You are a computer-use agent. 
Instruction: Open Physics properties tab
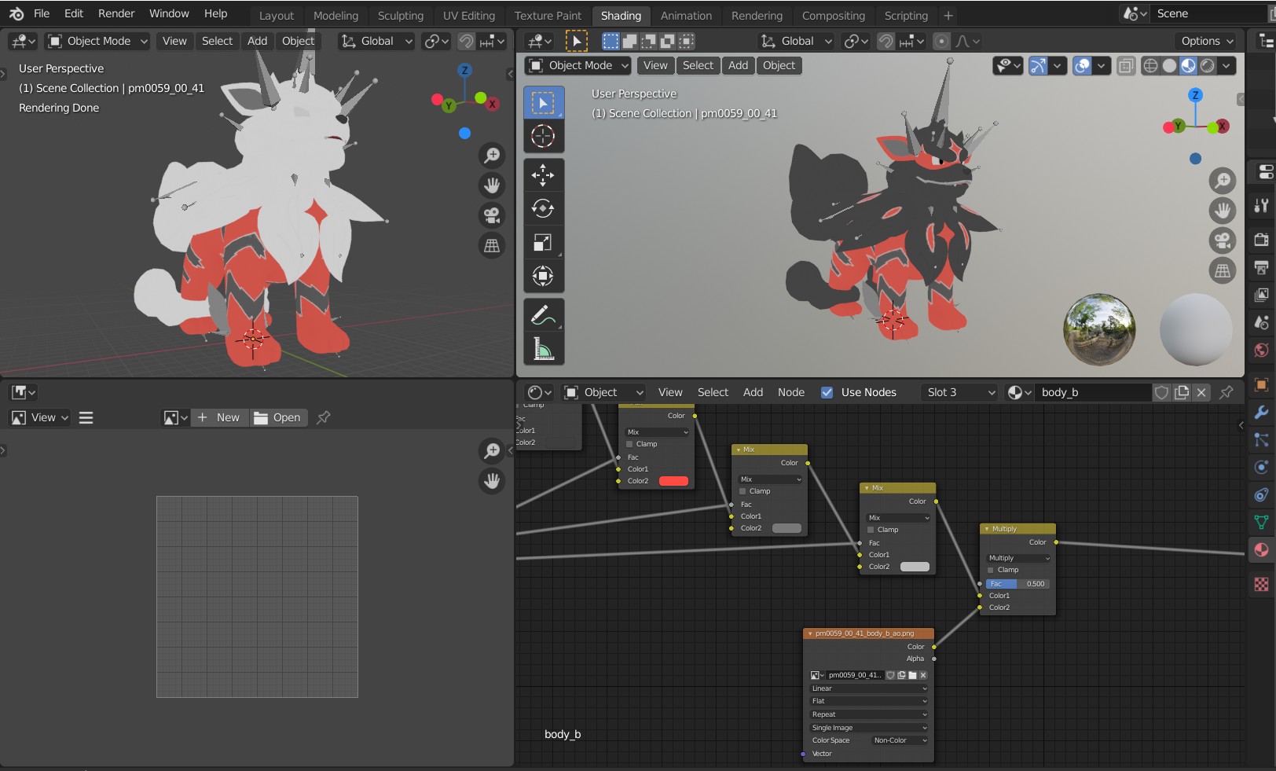click(x=1261, y=467)
